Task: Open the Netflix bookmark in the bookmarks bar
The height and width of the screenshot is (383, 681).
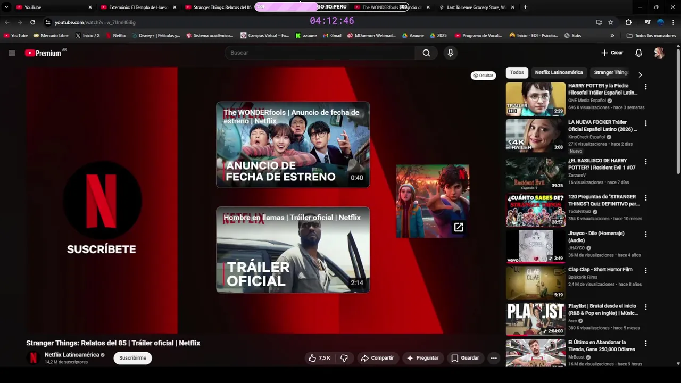Action: [x=116, y=36]
